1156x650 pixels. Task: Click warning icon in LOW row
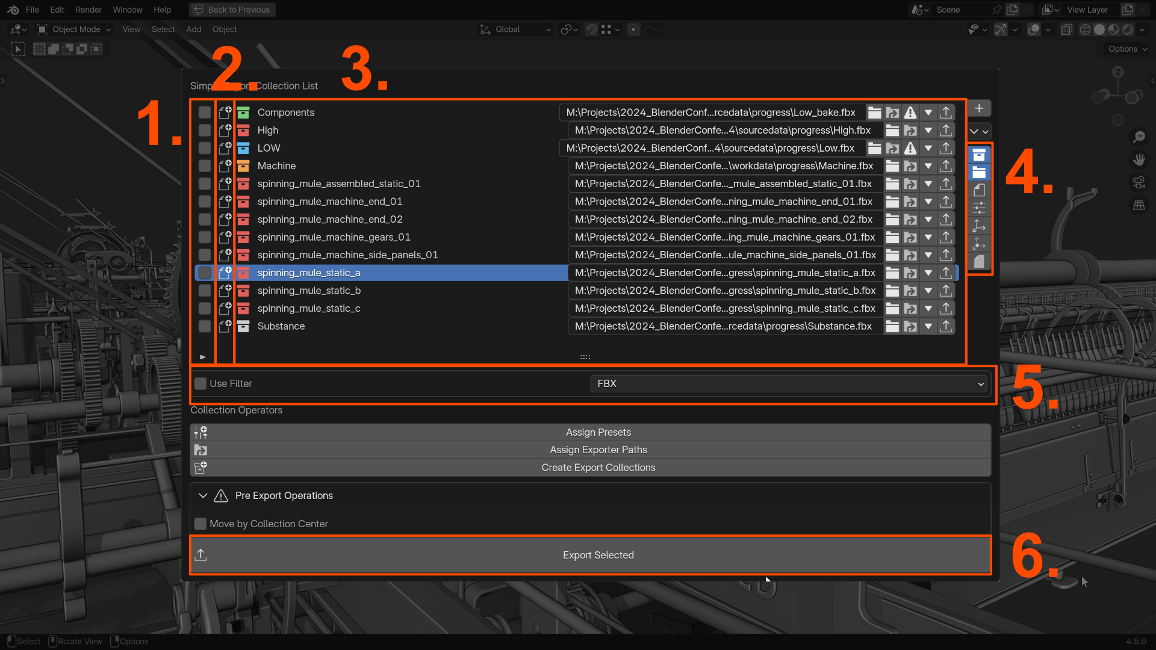point(910,148)
